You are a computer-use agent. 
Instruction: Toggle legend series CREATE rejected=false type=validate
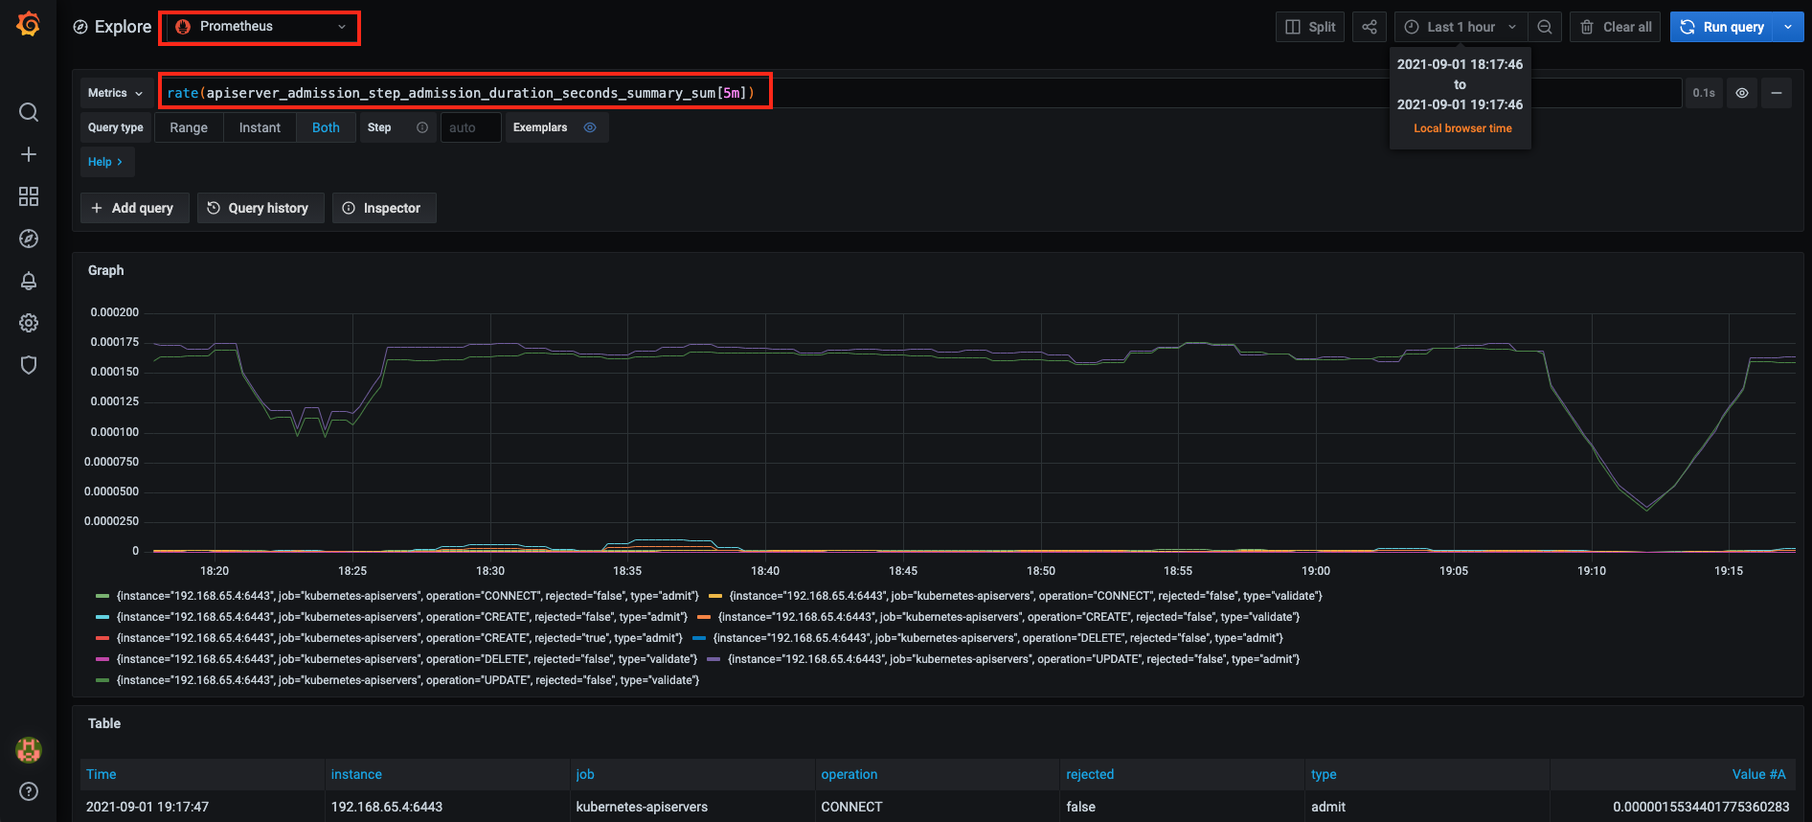pos(1009,617)
